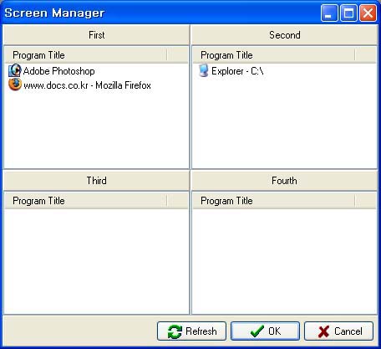Sort Second list by Program Title column
Viewport: 381px width, 349px height.
pyautogui.click(x=274, y=55)
